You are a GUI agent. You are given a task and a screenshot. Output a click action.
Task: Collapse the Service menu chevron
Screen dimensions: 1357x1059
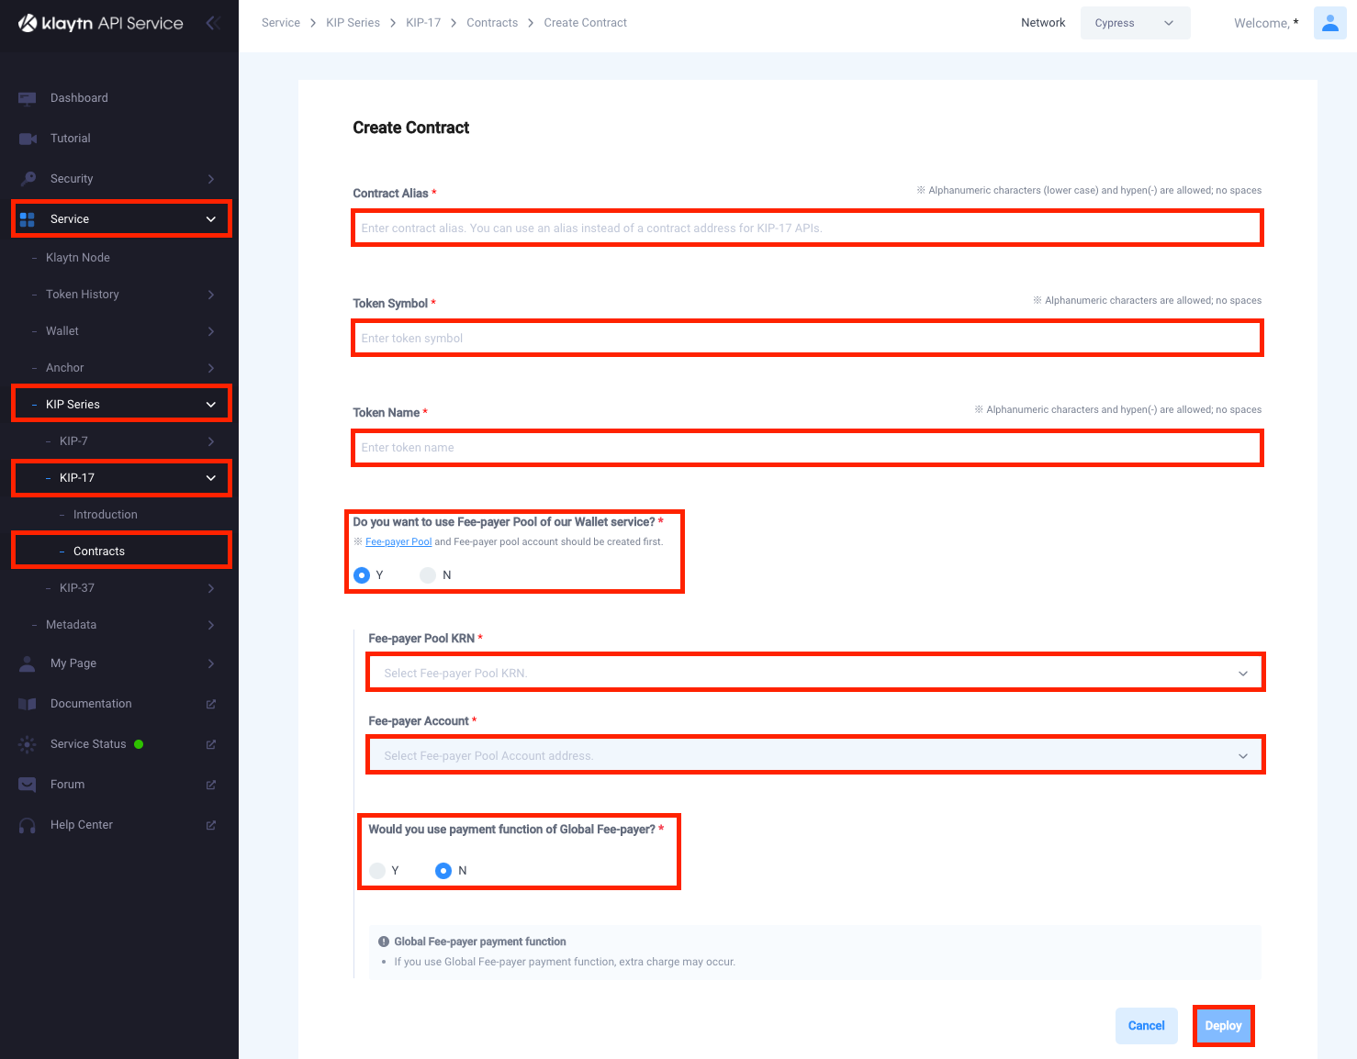[x=211, y=219]
